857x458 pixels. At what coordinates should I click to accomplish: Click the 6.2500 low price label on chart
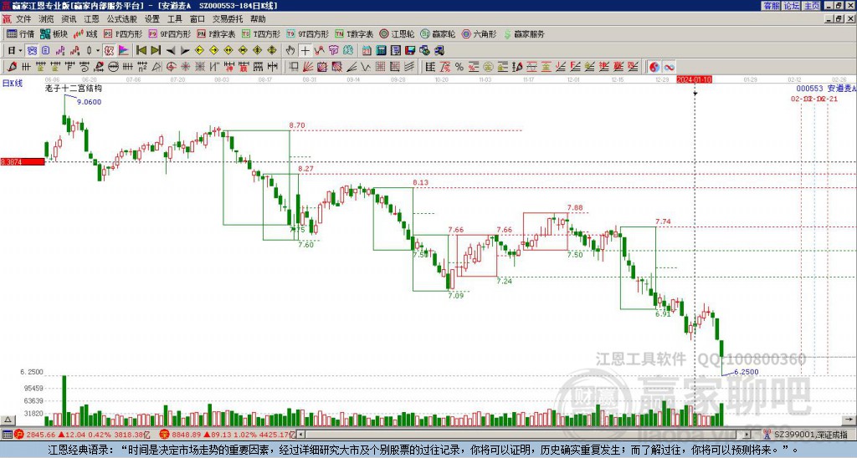point(746,372)
